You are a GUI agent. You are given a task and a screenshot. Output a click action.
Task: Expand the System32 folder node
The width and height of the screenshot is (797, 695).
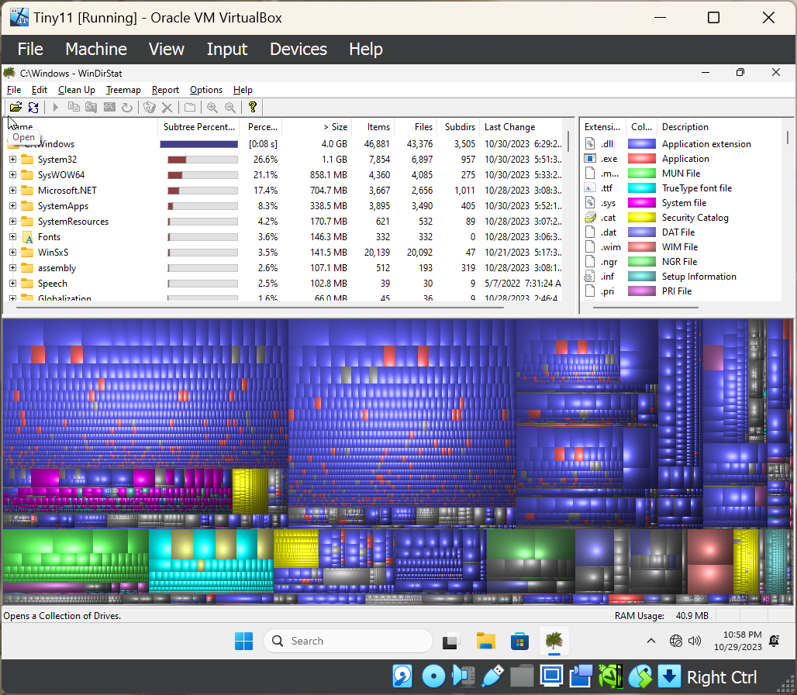tap(12, 160)
